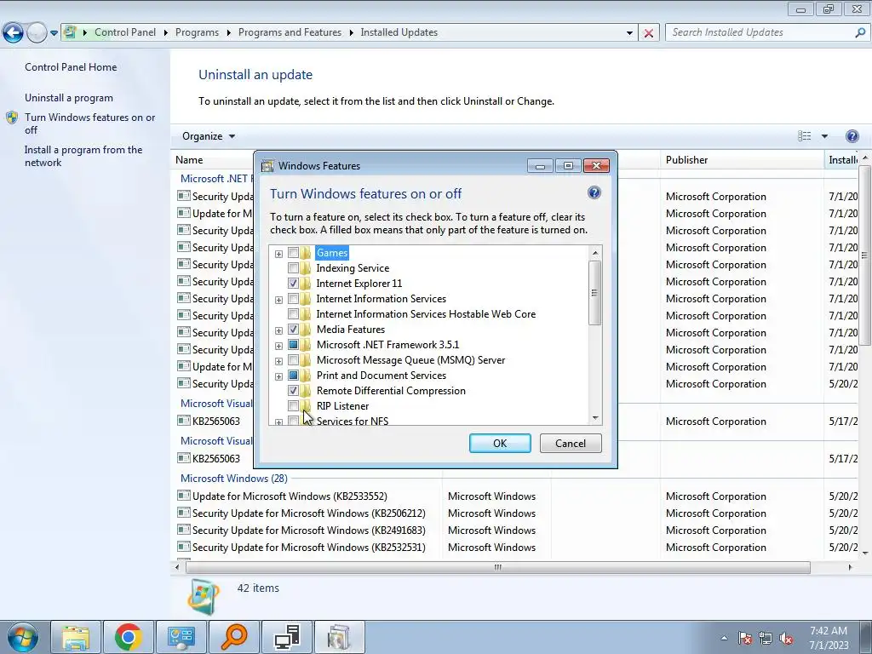Click the Action Center flag tray icon

point(745,638)
